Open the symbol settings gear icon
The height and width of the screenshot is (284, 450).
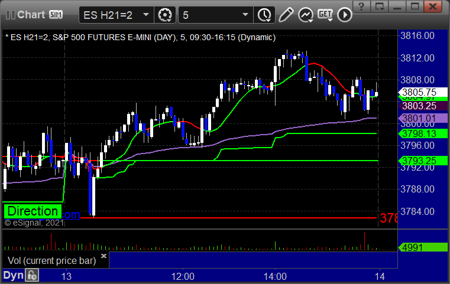pos(165,15)
